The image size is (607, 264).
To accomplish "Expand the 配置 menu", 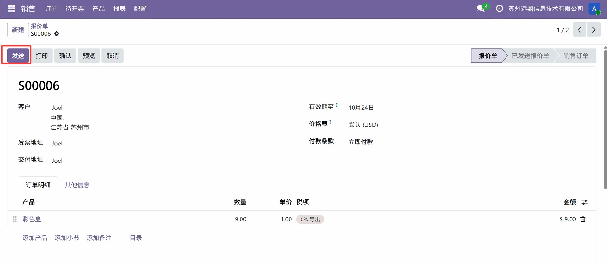I will [x=140, y=9].
